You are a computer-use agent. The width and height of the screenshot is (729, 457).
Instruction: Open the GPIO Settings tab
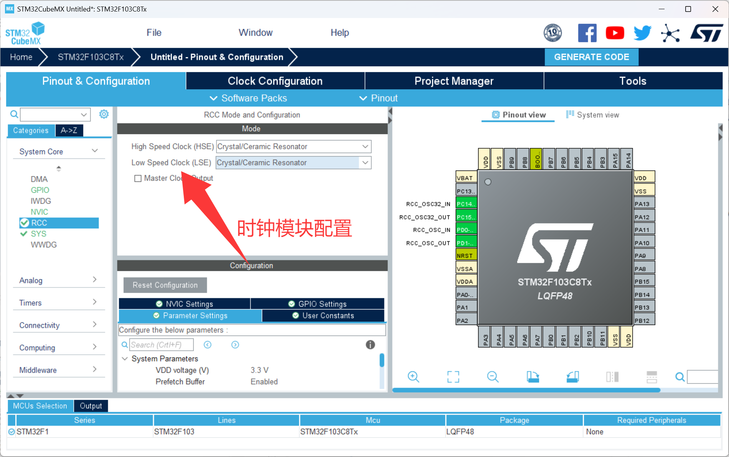pos(317,304)
